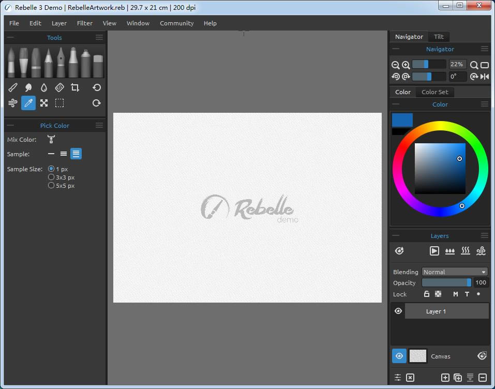
Task: Open the Layer menu
Action: [x=59, y=23]
